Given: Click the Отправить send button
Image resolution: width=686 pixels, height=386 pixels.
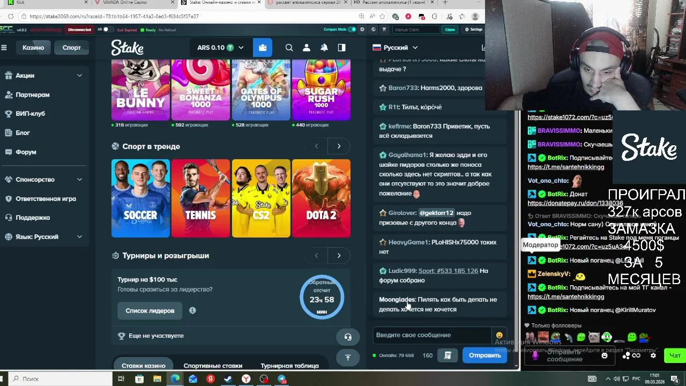Looking at the screenshot, I should 484,355.
